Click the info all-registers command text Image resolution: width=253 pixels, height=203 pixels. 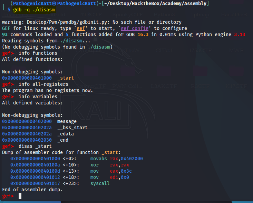click(43, 84)
